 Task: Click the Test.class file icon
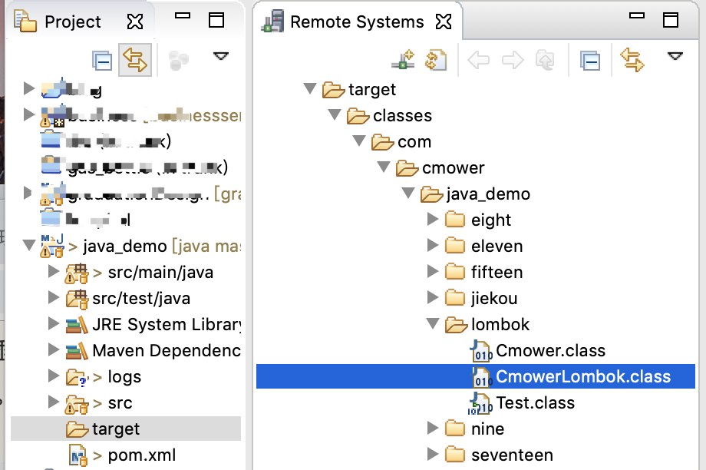[x=480, y=404]
